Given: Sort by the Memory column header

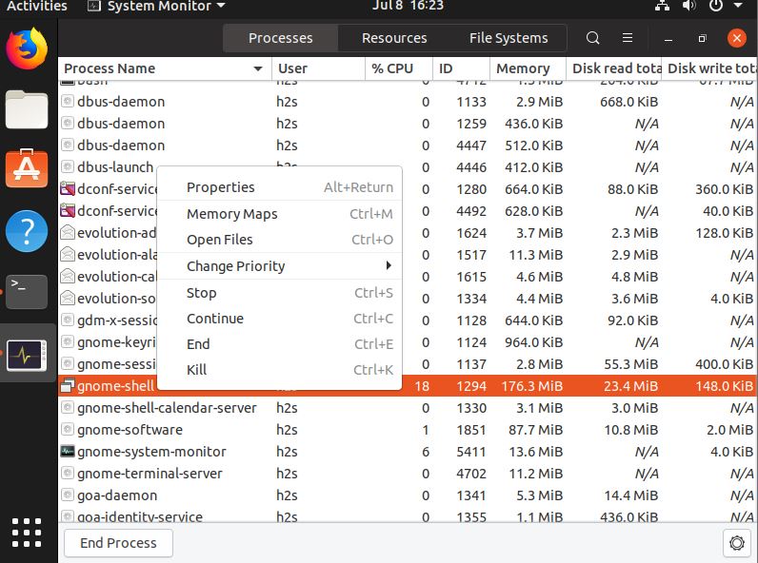Looking at the screenshot, I should (528, 68).
